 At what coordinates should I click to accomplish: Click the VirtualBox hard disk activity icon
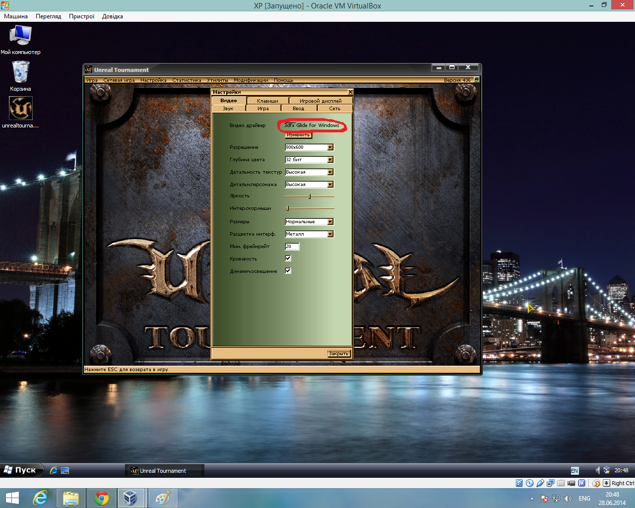(519, 483)
